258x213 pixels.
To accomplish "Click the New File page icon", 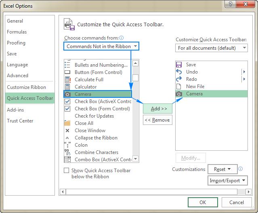I will click(x=178, y=86).
